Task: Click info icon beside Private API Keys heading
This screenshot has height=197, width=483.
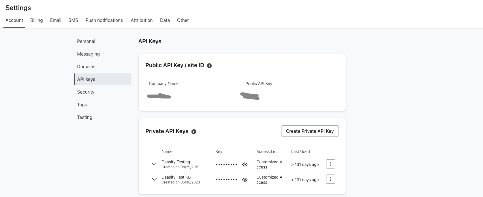Action: (x=194, y=132)
